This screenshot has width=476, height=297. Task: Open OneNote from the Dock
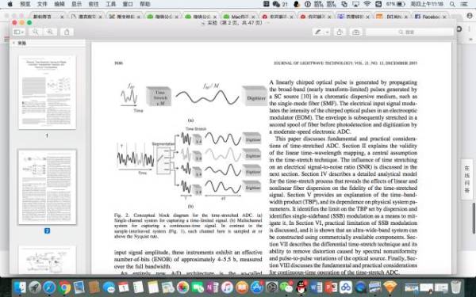pyautogui.click(x=213, y=287)
